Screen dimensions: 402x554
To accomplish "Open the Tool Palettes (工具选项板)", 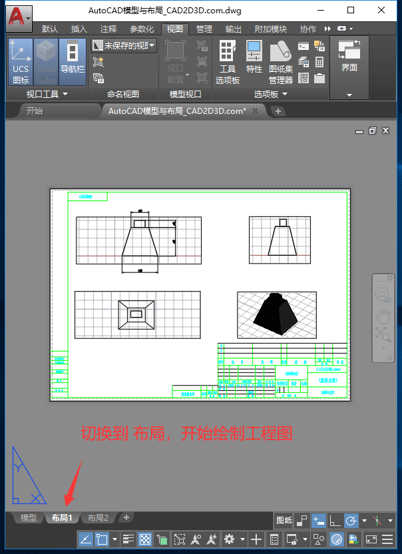I will point(227,62).
